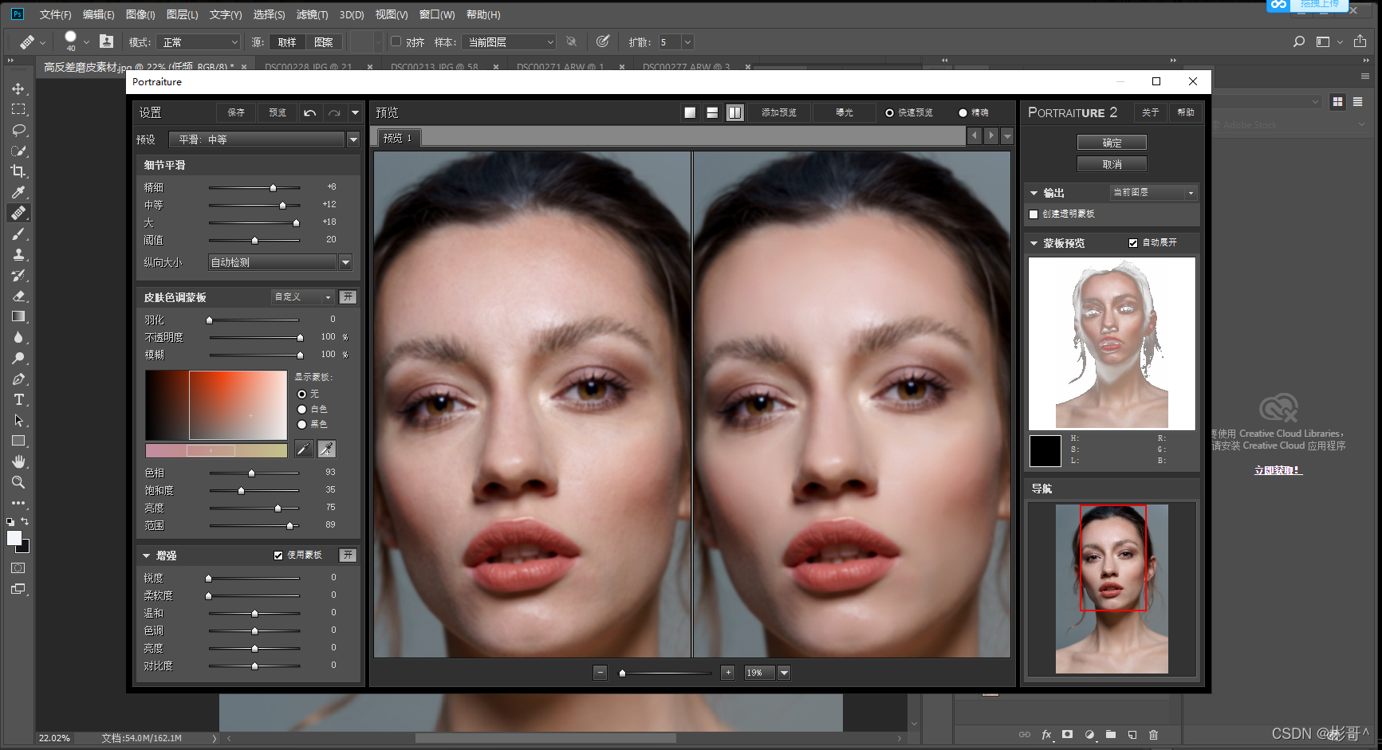This screenshot has height=750, width=1382.
Task: Pick skin color with the eyedropper icon
Action: coord(304,450)
